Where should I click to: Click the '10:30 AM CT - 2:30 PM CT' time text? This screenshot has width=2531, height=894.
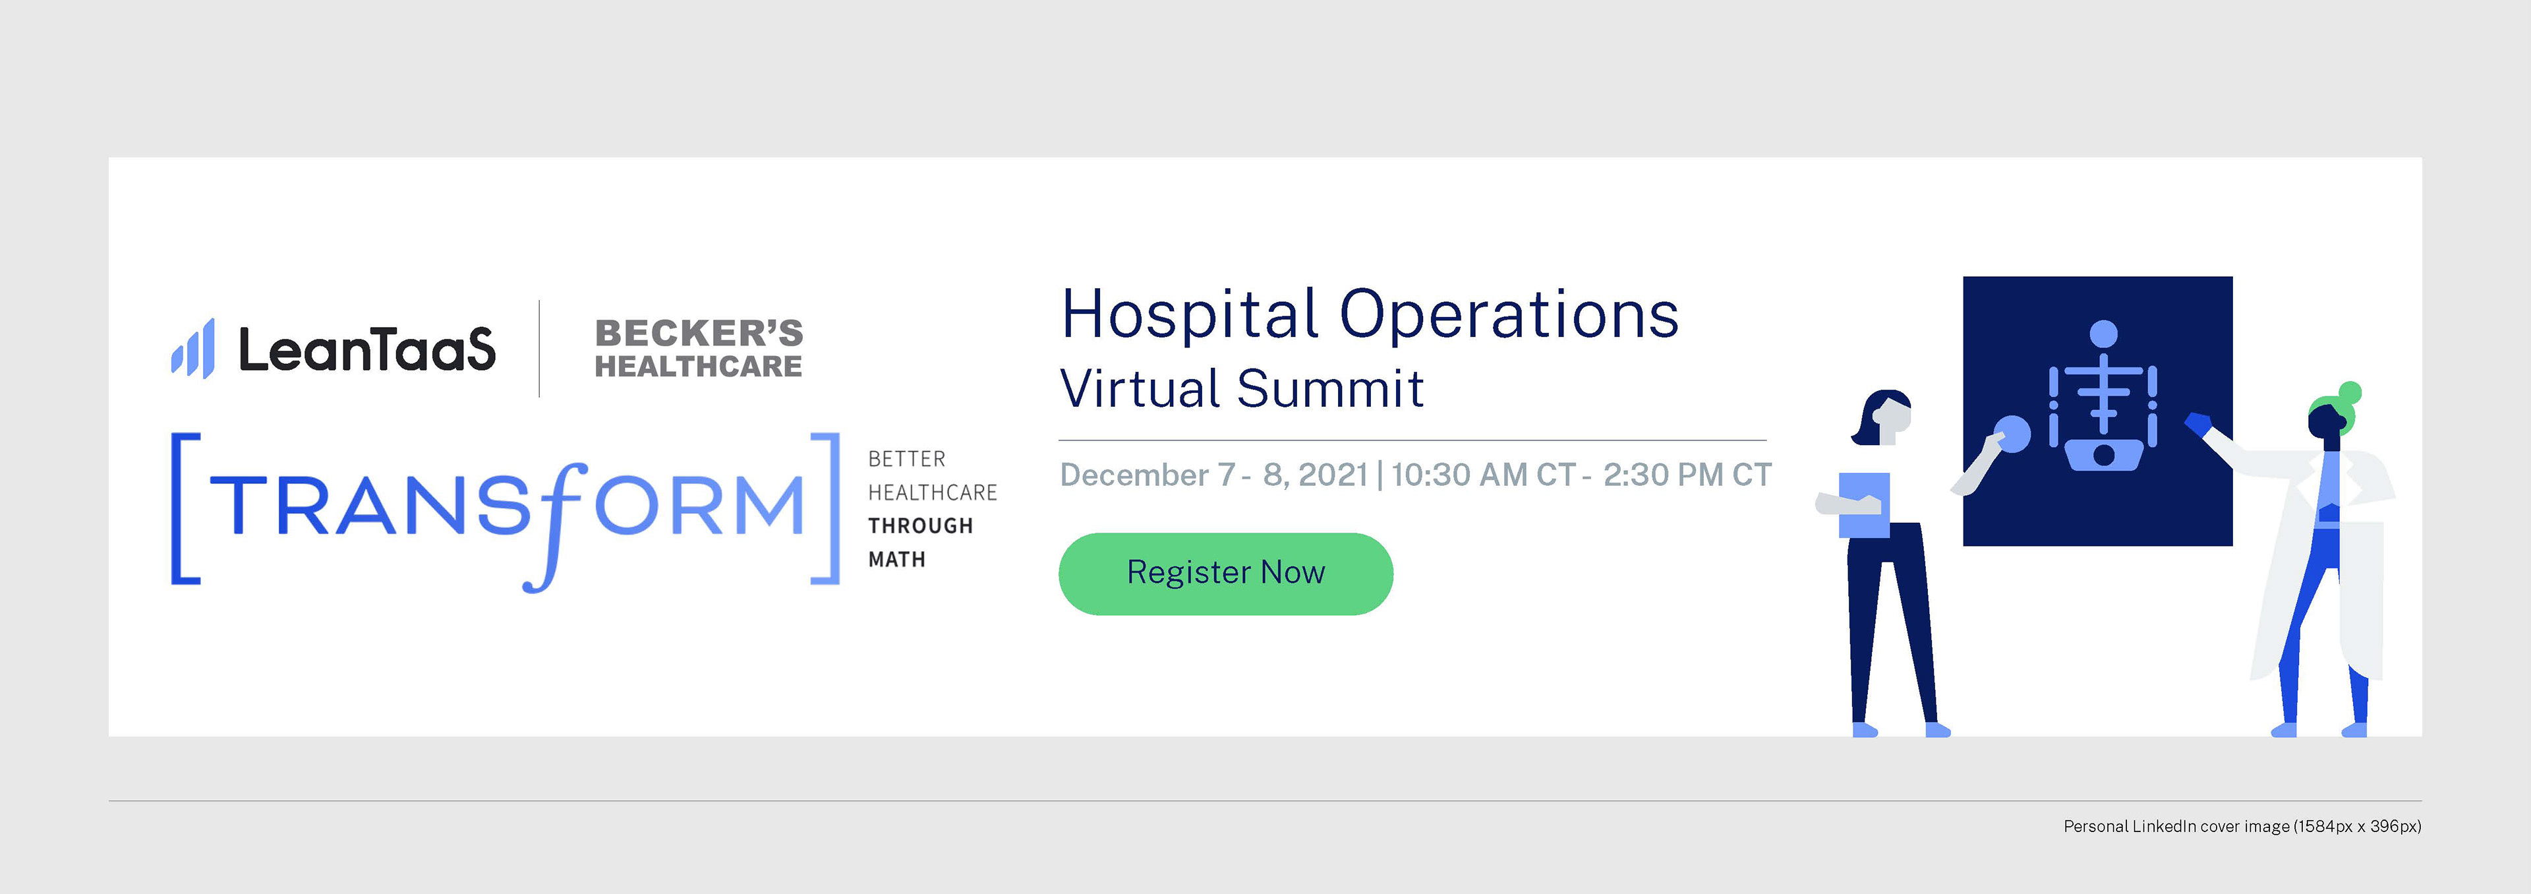click(x=1581, y=475)
